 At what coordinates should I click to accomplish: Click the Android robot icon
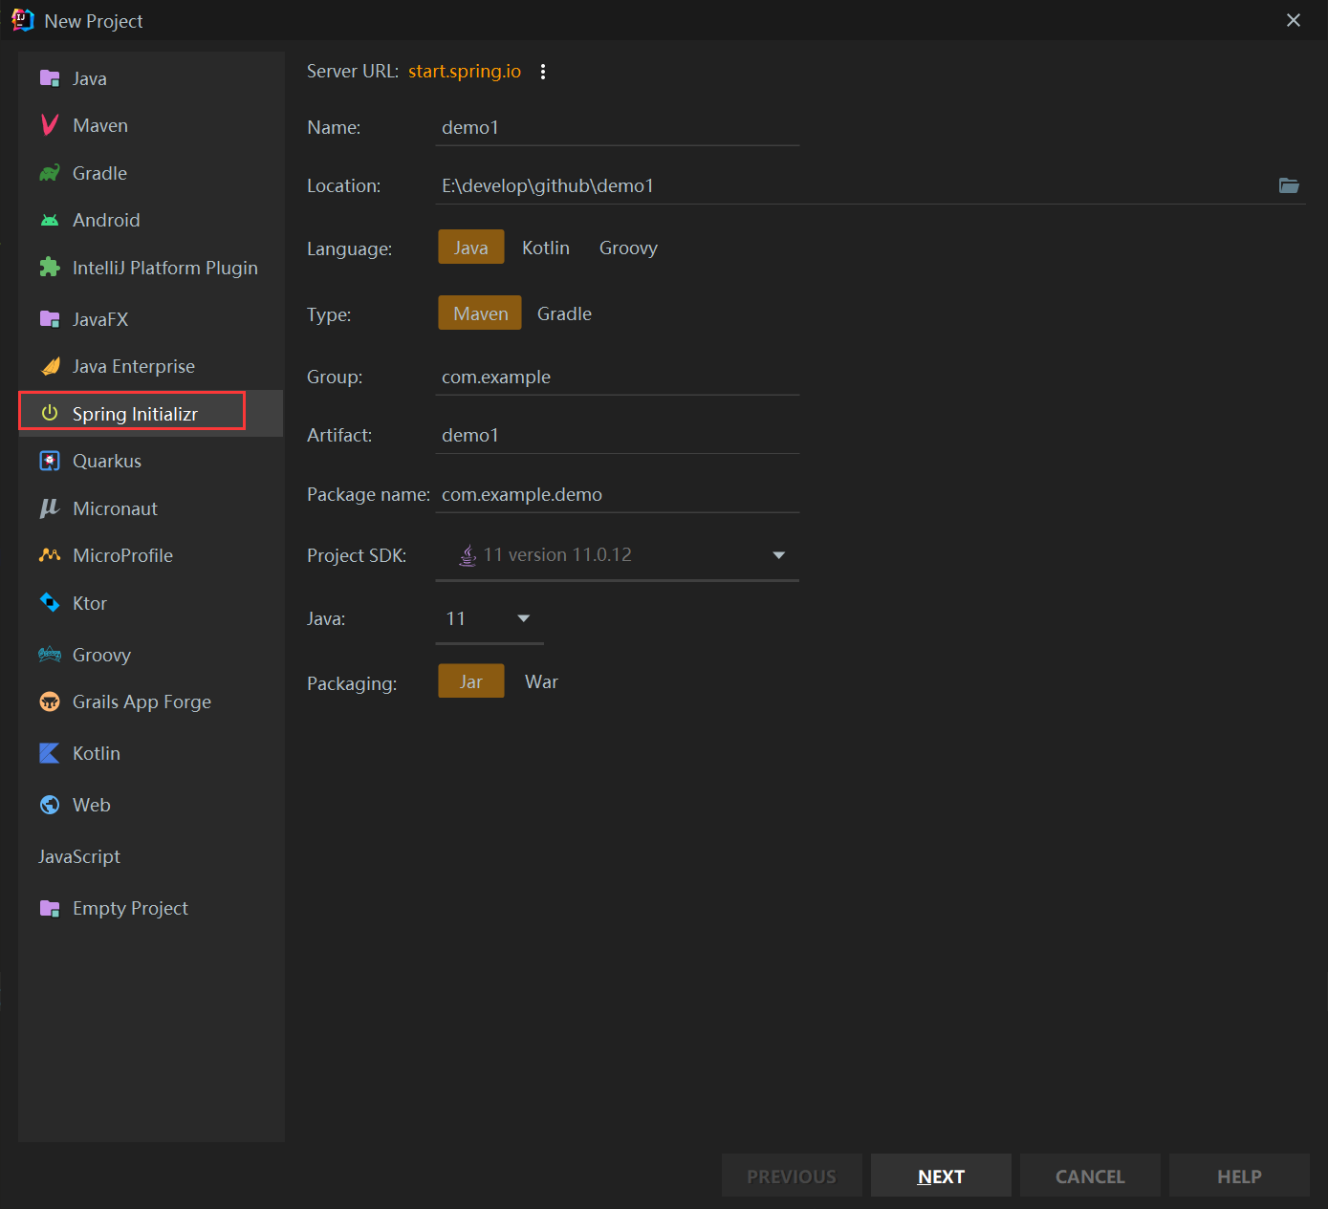50,220
